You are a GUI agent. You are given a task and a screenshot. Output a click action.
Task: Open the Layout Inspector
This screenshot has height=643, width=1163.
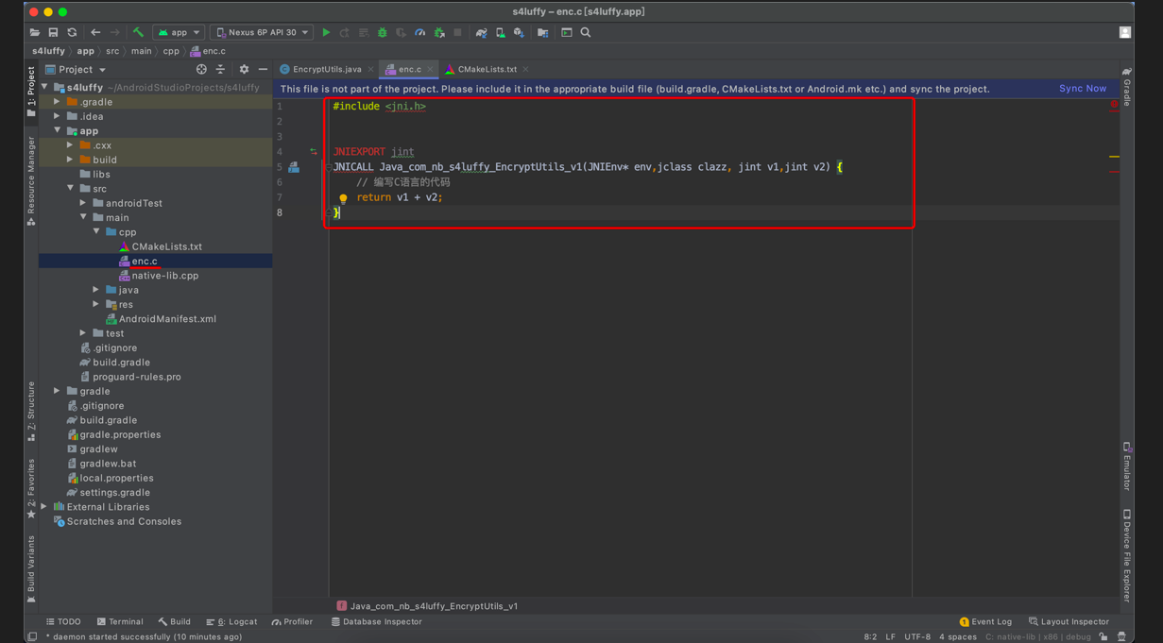(1069, 621)
